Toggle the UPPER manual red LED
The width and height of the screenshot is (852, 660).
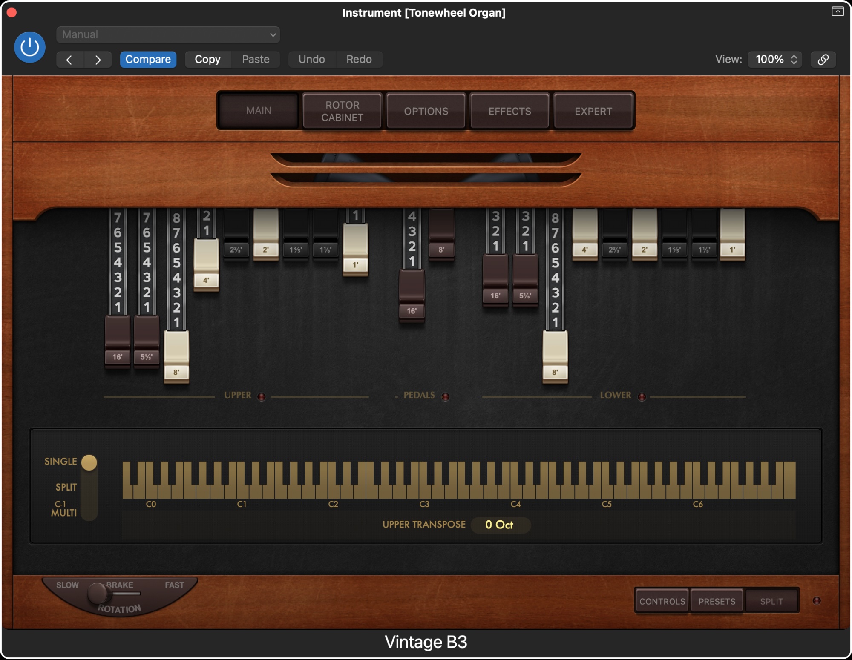coord(262,397)
